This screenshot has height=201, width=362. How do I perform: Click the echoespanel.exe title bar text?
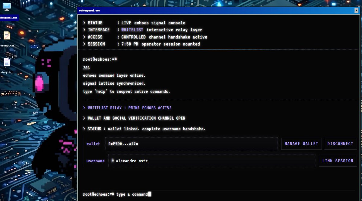coord(89,11)
